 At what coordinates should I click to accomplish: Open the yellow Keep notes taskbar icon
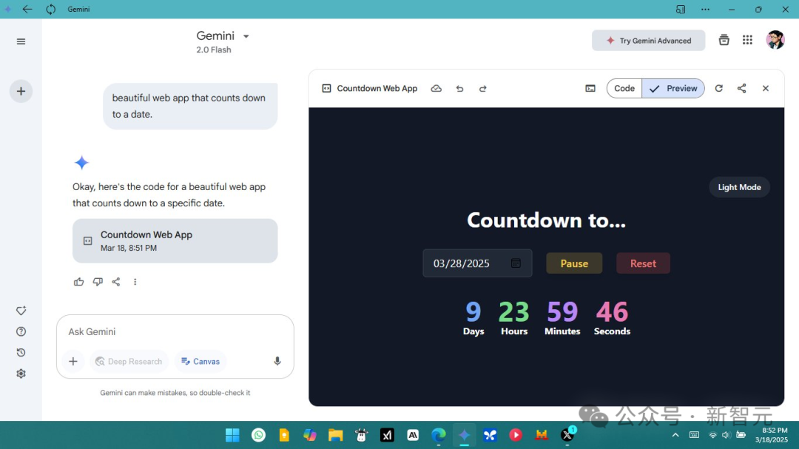[284, 435]
